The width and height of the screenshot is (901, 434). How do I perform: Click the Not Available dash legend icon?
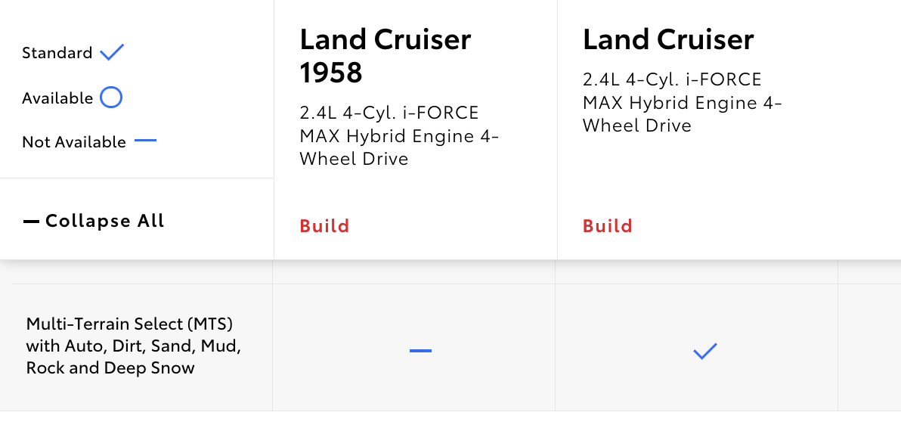pyautogui.click(x=145, y=141)
